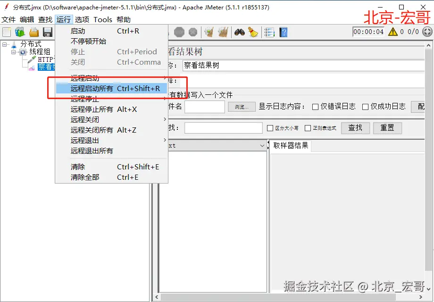
Task: Click the yellow warning triangle log icon
Action: click(393, 32)
